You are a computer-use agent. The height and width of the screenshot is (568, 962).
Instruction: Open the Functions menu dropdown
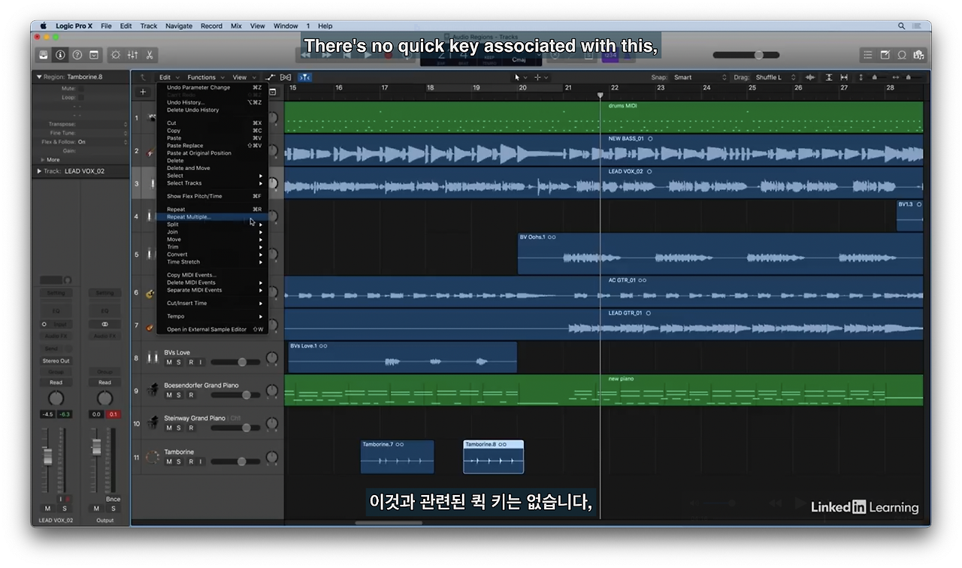204,77
